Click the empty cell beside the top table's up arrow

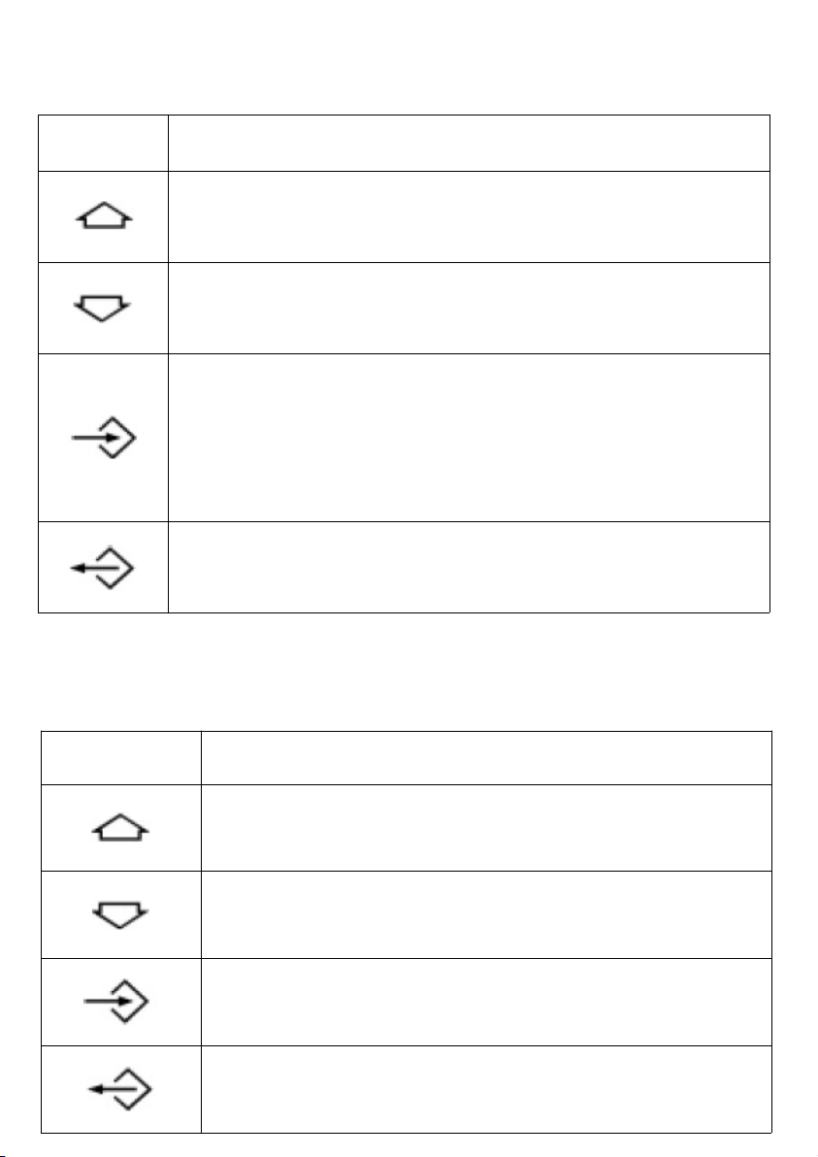(469, 217)
